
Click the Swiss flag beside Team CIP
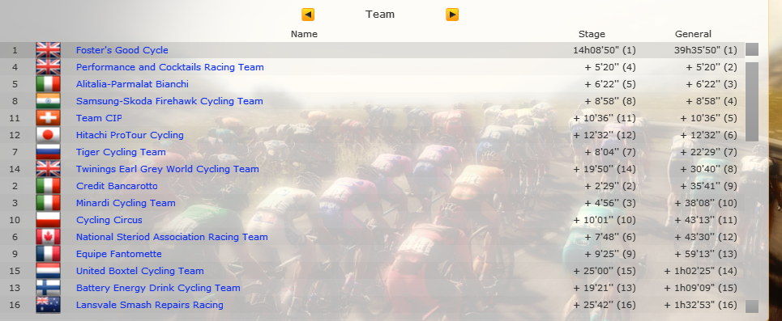click(48, 118)
